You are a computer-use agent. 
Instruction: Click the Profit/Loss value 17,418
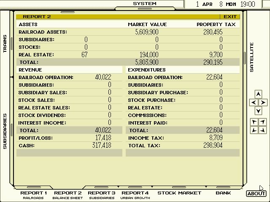pos(103,138)
